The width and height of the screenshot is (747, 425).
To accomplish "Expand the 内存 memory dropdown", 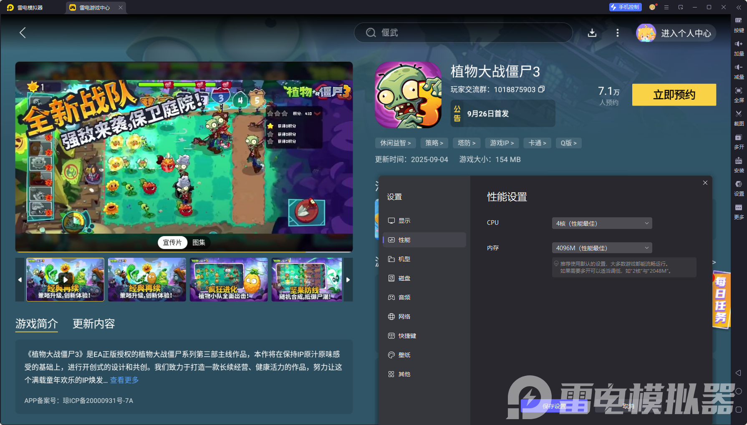I will (602, 248).
